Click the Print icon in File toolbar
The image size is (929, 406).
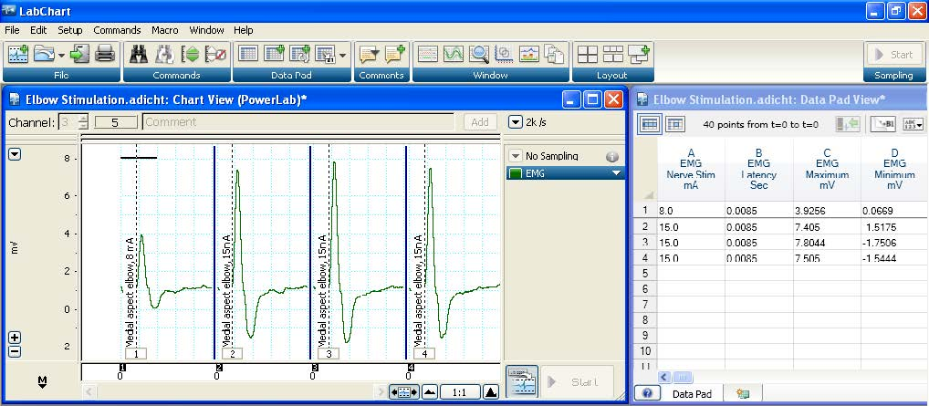[x=105, y=54]
